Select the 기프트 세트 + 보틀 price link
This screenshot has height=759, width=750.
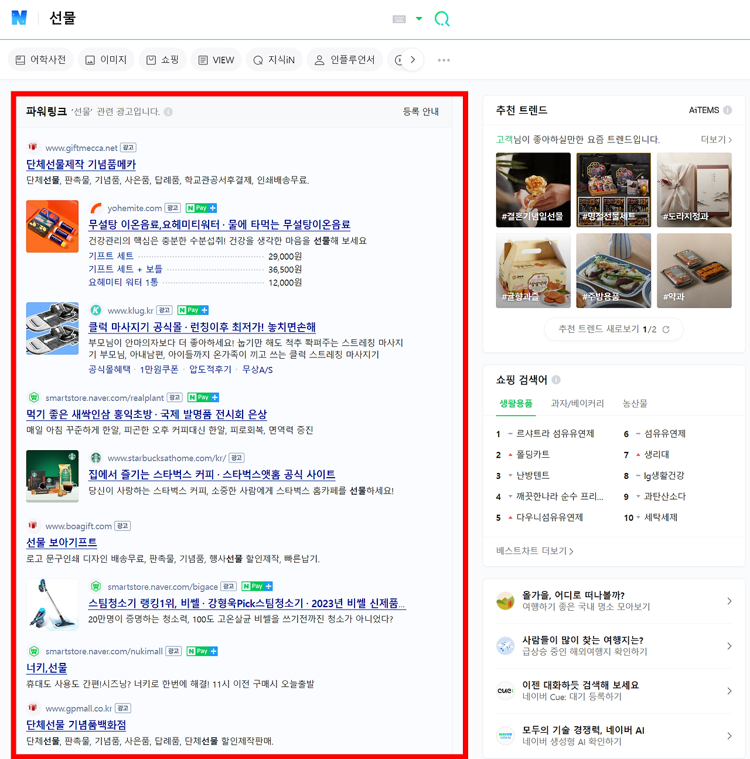[x=125, y=269]
